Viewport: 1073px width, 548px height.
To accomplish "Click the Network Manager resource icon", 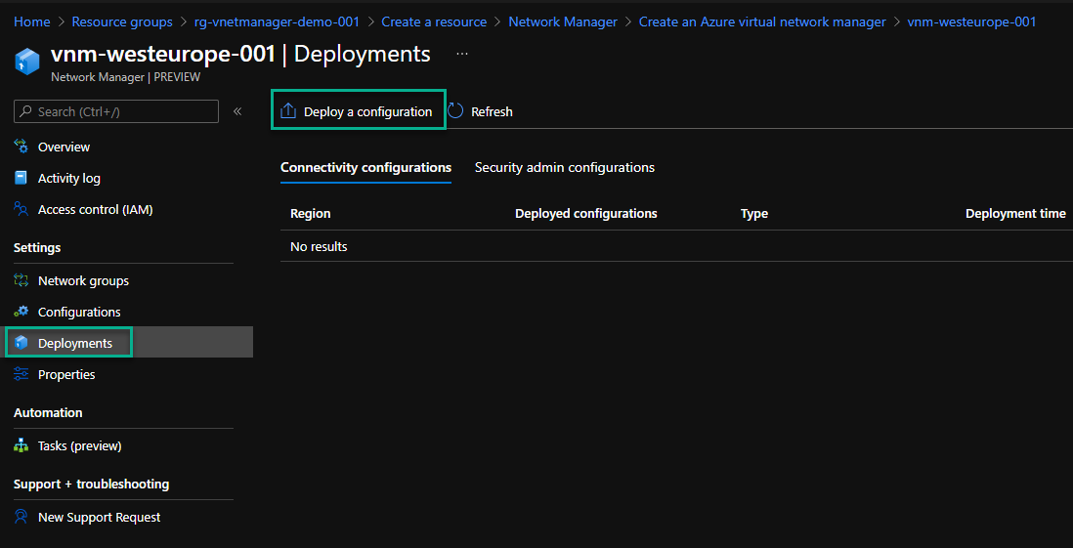I will click(x=27, y=61).
